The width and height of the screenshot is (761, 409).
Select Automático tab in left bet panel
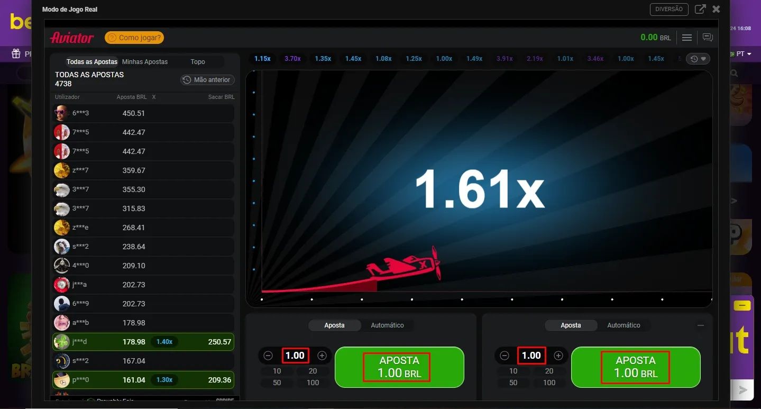point(387,325)
